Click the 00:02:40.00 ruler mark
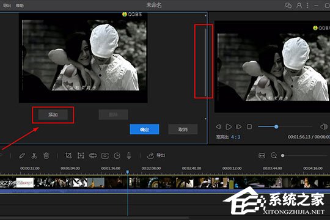Viewport: 330px width, 220px height. point(191,168)
